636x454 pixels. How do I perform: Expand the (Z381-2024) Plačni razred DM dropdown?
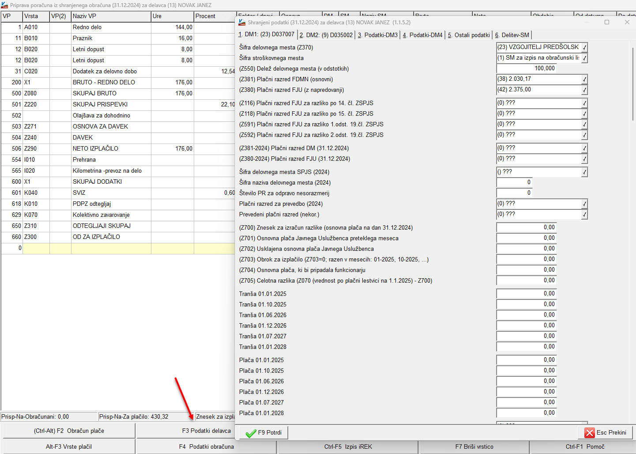tap(584, 148)
